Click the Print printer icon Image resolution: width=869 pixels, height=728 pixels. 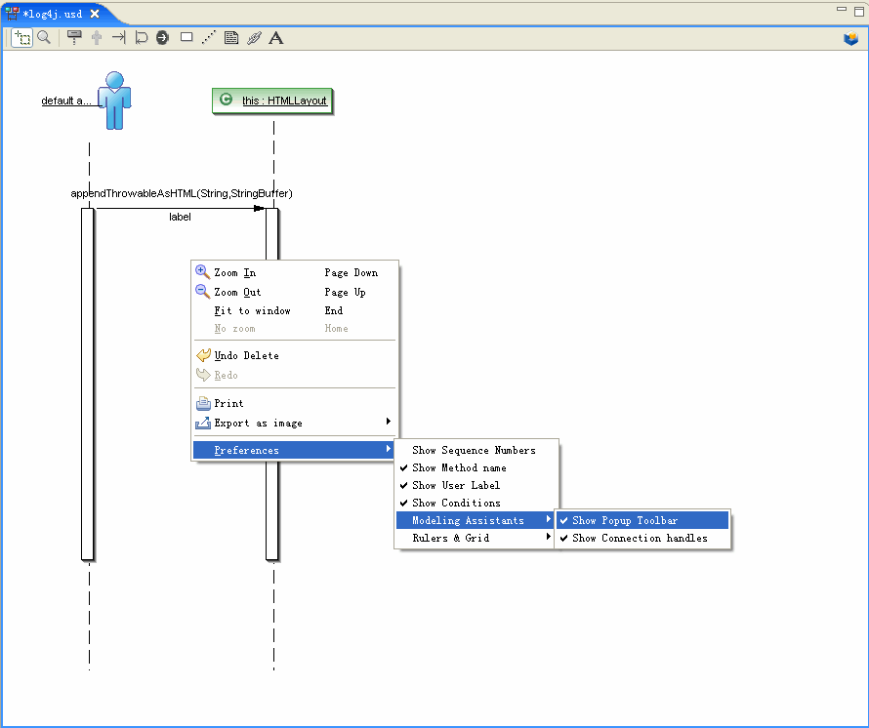[x=203, y=403]
